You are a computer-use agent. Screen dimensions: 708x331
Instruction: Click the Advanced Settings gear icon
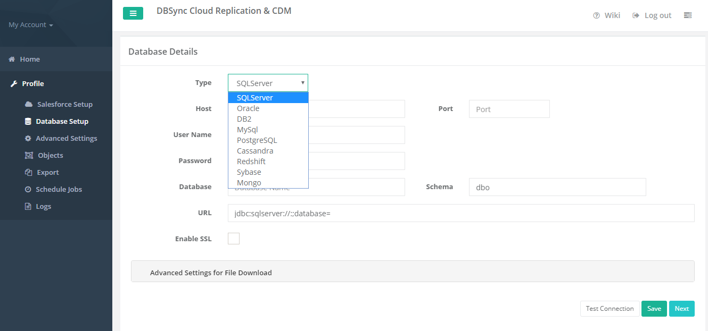28,139
